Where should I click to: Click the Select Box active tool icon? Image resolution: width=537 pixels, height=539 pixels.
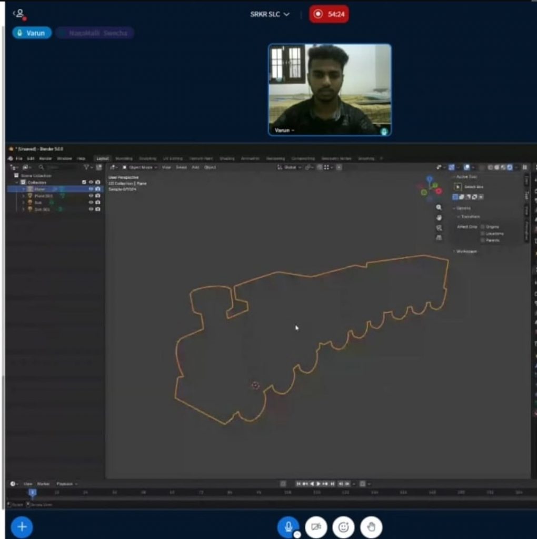pos(458,187)
